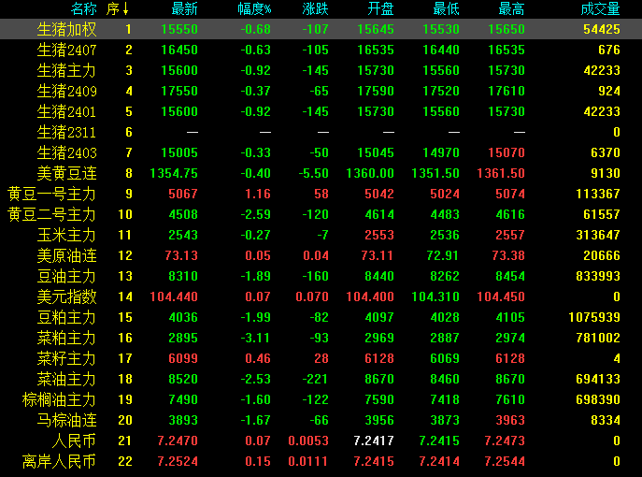Click low price 8262 of 豆油主力
Viewport: 642px width, 477px height.
point(445,276)
